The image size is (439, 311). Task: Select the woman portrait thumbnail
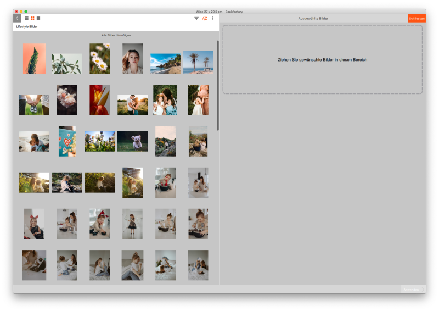(132, 59)
